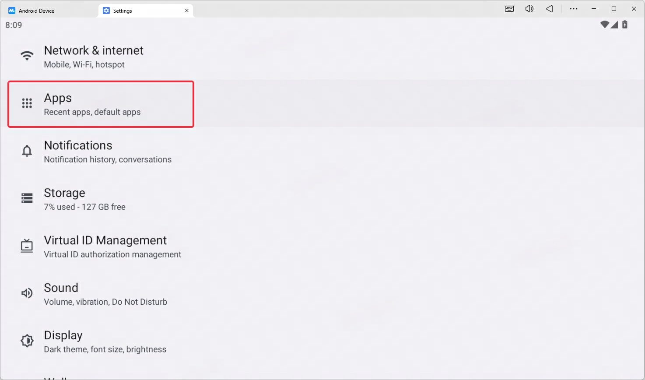Close the Settings tab
The width and height of the screenshot is (645, 380).
(187, 11)
